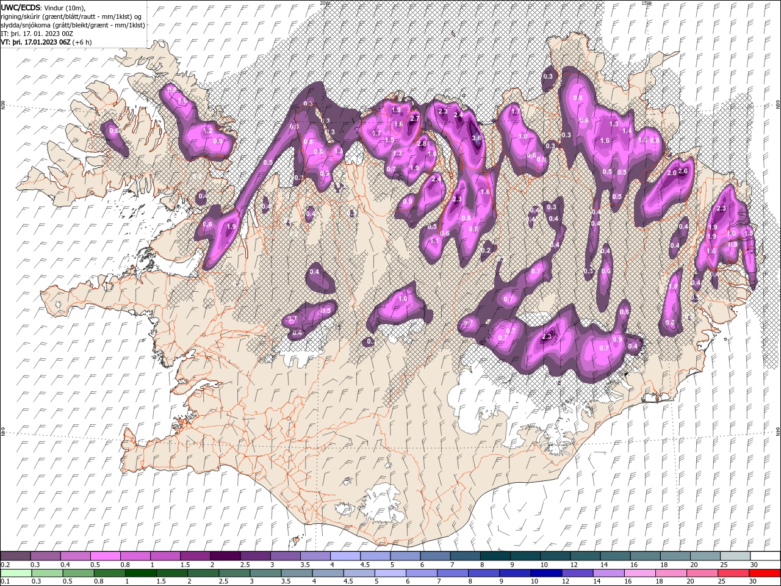The width and height of the screenshot is (781, 586).
Task: Click the top-row legend swatch starting at 0.4
Action: pyautogui.click(x=76, y=556)
